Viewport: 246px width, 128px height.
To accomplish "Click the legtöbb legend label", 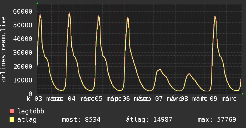I will (x=31, y=111).
